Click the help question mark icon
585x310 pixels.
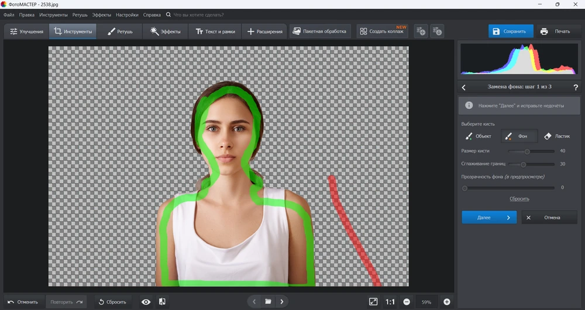click(x=576, y=87)
